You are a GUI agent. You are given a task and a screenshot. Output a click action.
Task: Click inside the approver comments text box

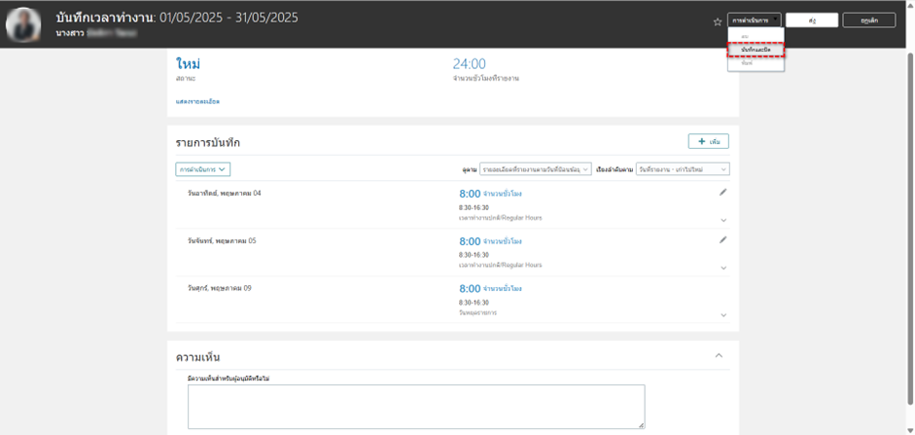[x=416, y=406]
